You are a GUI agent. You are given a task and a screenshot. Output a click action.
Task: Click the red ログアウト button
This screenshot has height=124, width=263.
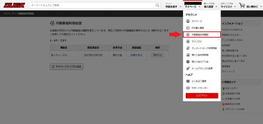(202, 95)
